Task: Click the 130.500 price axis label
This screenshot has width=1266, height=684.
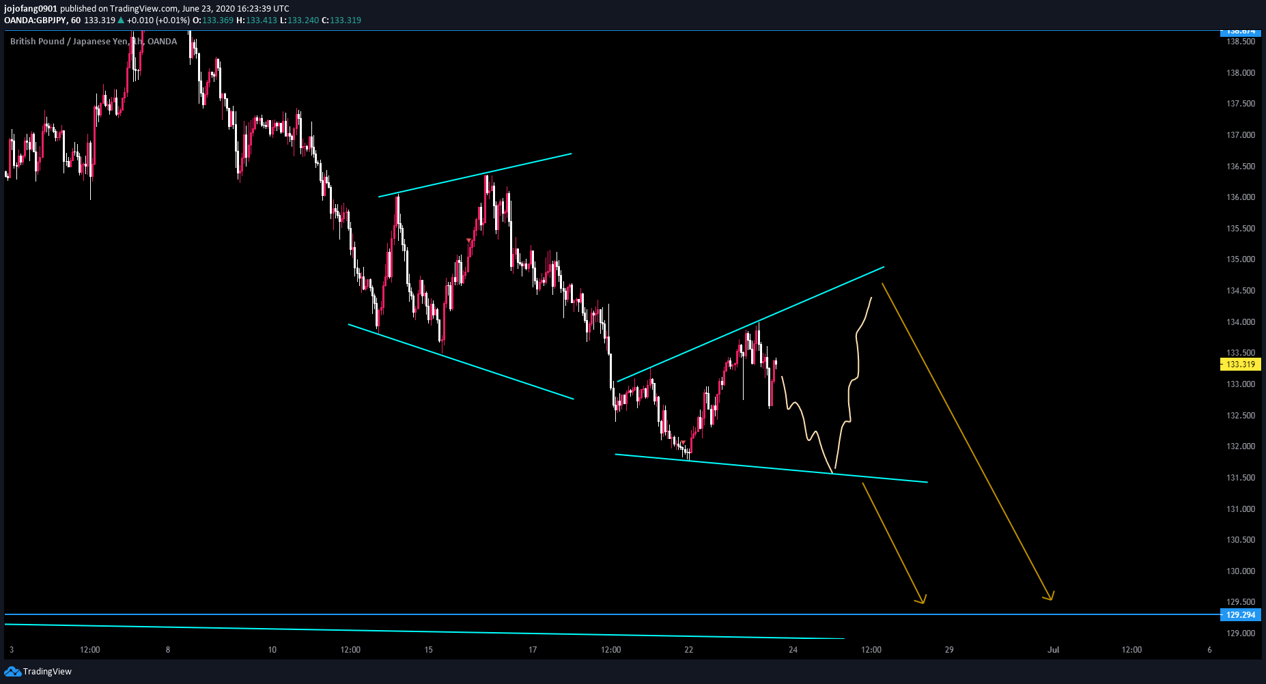Action: tap(1241, 540)
